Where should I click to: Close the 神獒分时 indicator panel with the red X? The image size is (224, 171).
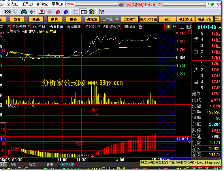[x=190, y=107]
